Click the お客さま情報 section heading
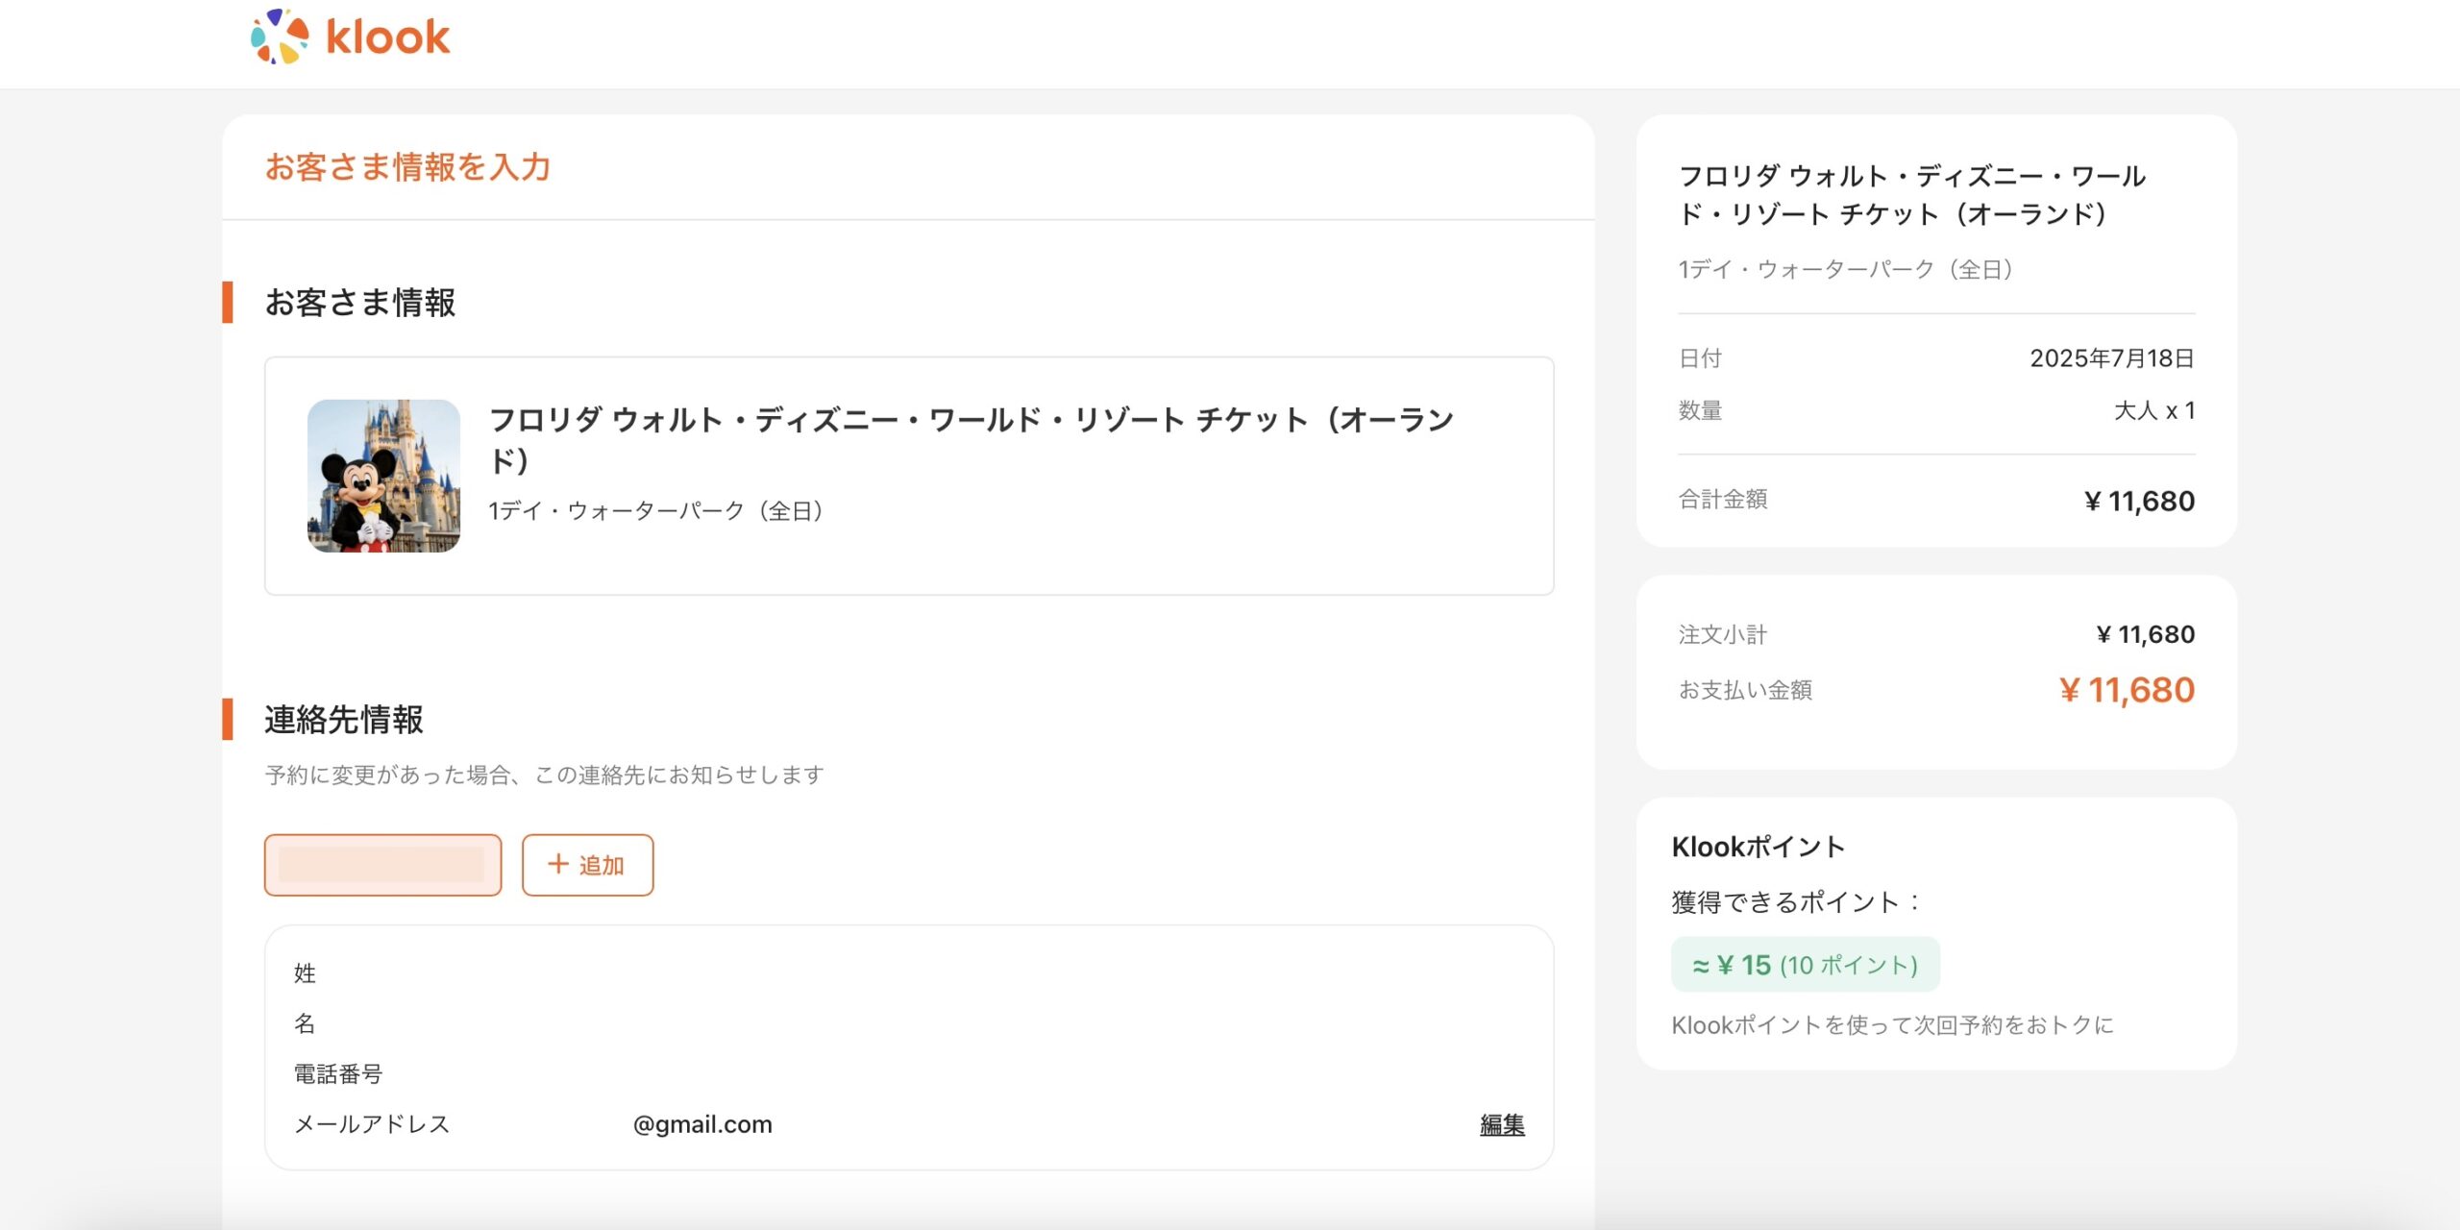 coord(360,303)
